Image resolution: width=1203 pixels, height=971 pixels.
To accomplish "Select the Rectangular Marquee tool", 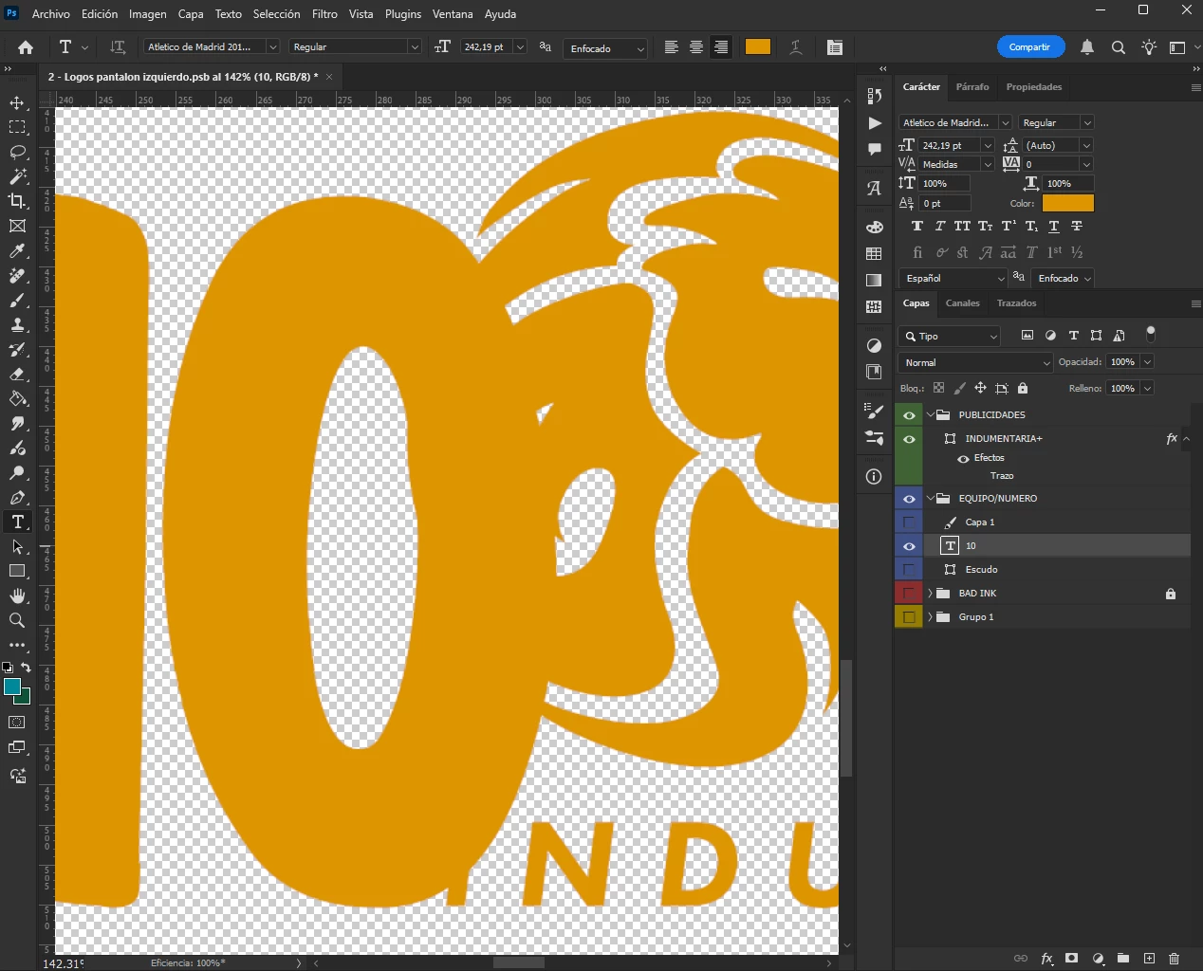I will (17, 127).
